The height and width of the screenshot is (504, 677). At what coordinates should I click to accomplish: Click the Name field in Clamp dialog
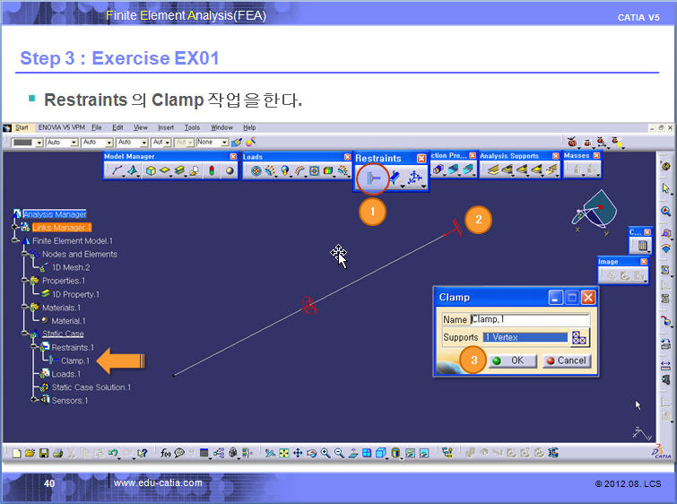(529, 319)
